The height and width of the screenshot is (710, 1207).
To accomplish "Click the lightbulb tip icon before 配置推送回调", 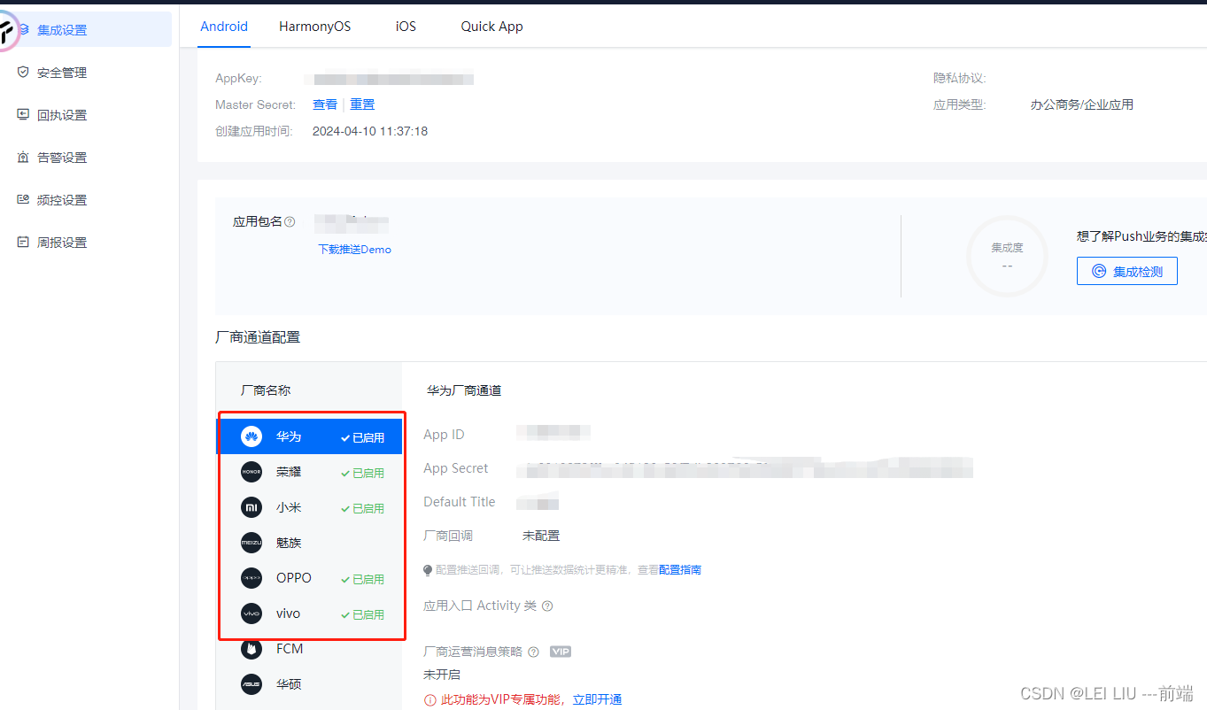I will pyautogui.click(x=429, y=570).
